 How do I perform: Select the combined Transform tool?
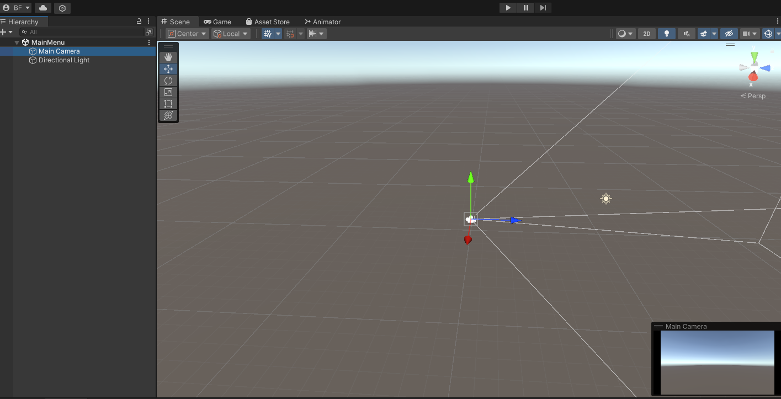(168, 115)
